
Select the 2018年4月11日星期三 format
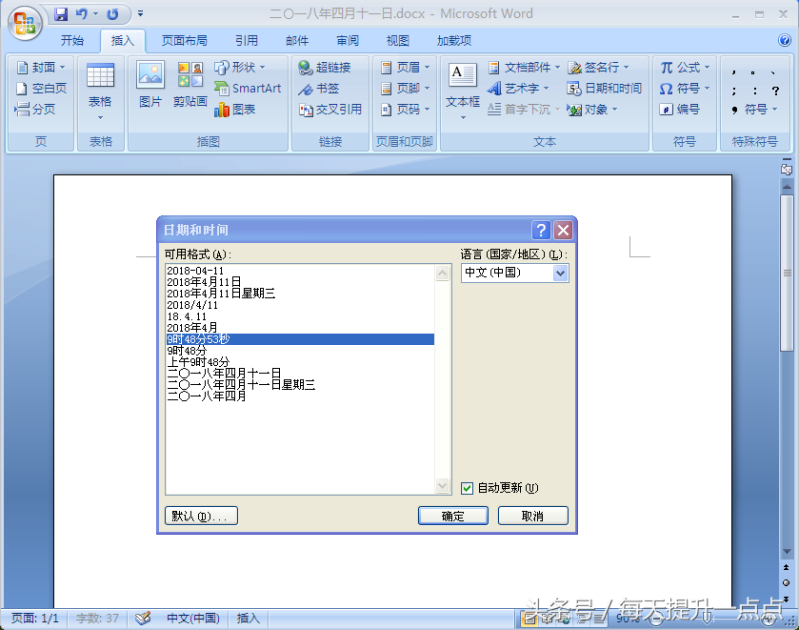tap(221, 294)
